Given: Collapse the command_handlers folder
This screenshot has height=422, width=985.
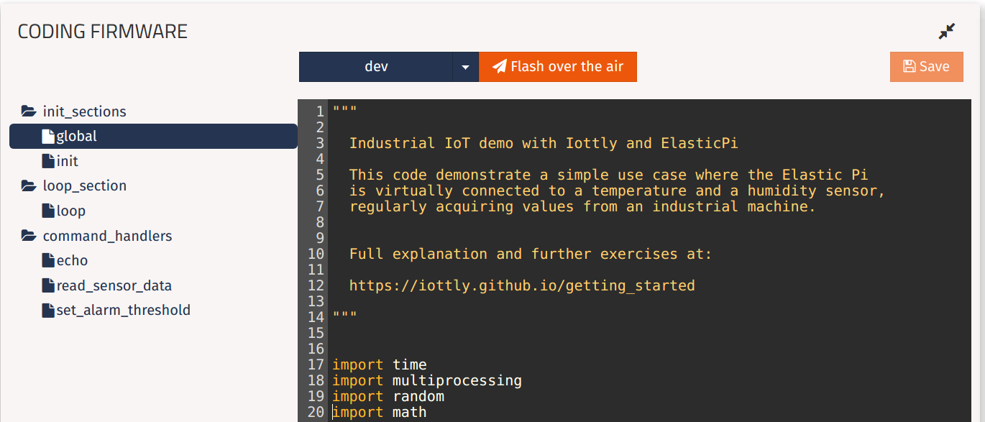Looking at the screenshot, I should click(x=108, y=235).
